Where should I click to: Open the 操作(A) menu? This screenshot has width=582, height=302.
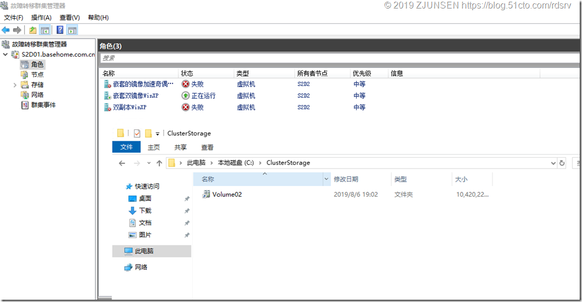[41, 18]
